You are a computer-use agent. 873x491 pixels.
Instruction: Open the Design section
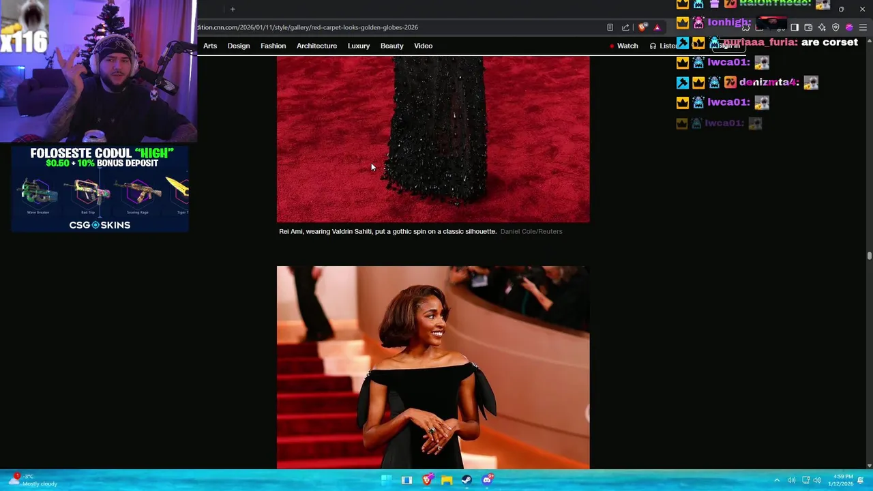(x=239, y=46)
